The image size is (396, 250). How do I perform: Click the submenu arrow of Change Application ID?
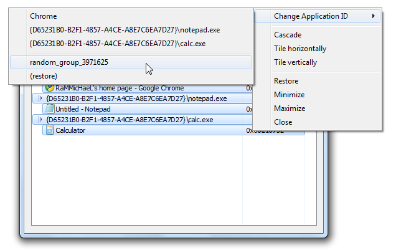[373, 16]
